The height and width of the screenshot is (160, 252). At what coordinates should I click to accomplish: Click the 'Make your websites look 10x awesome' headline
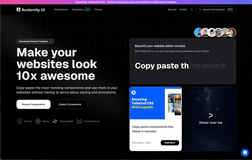[x=57, y=64]
